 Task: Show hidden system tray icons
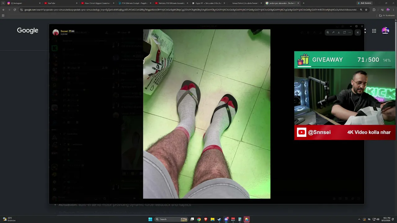(359, 219)
